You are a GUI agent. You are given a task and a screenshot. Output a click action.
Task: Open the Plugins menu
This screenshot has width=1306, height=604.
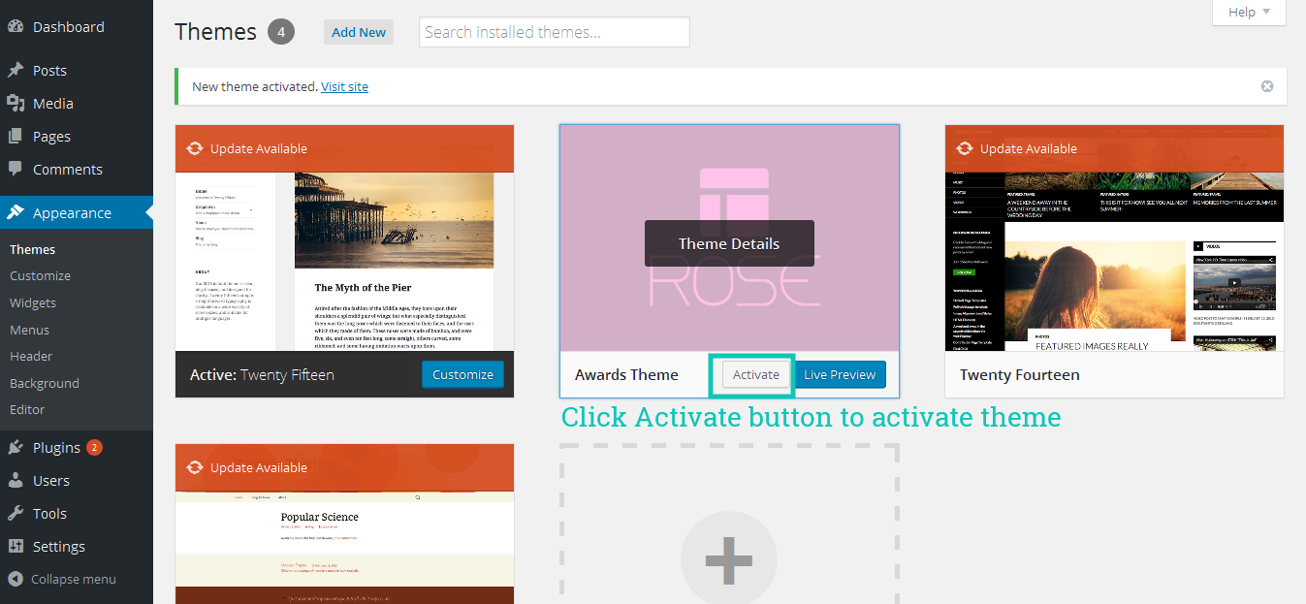click(56, 447)
